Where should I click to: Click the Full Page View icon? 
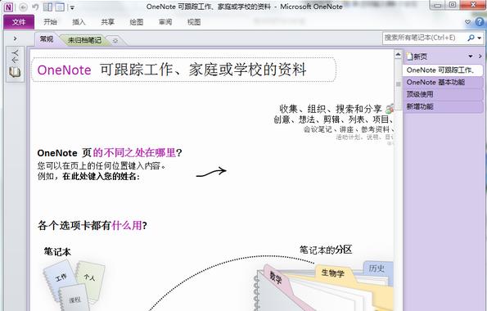[x=60, y=7]
